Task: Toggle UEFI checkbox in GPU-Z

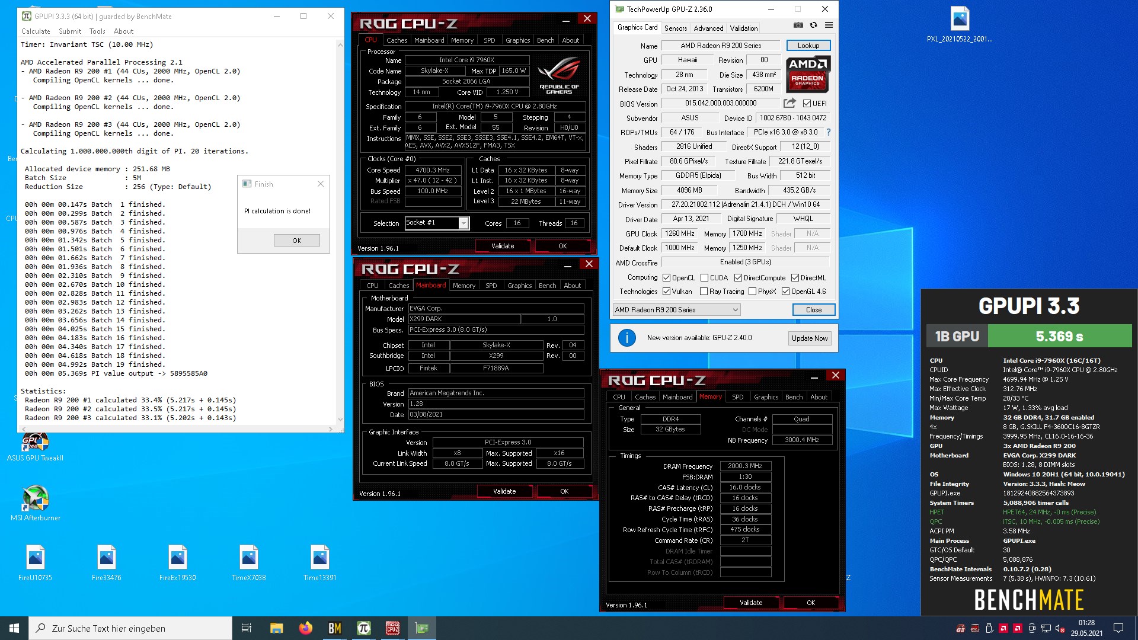Action: [x=807, y=104]
